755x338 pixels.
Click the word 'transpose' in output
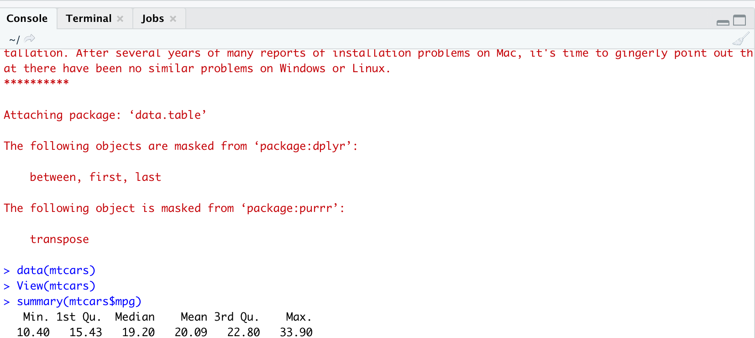59,239
